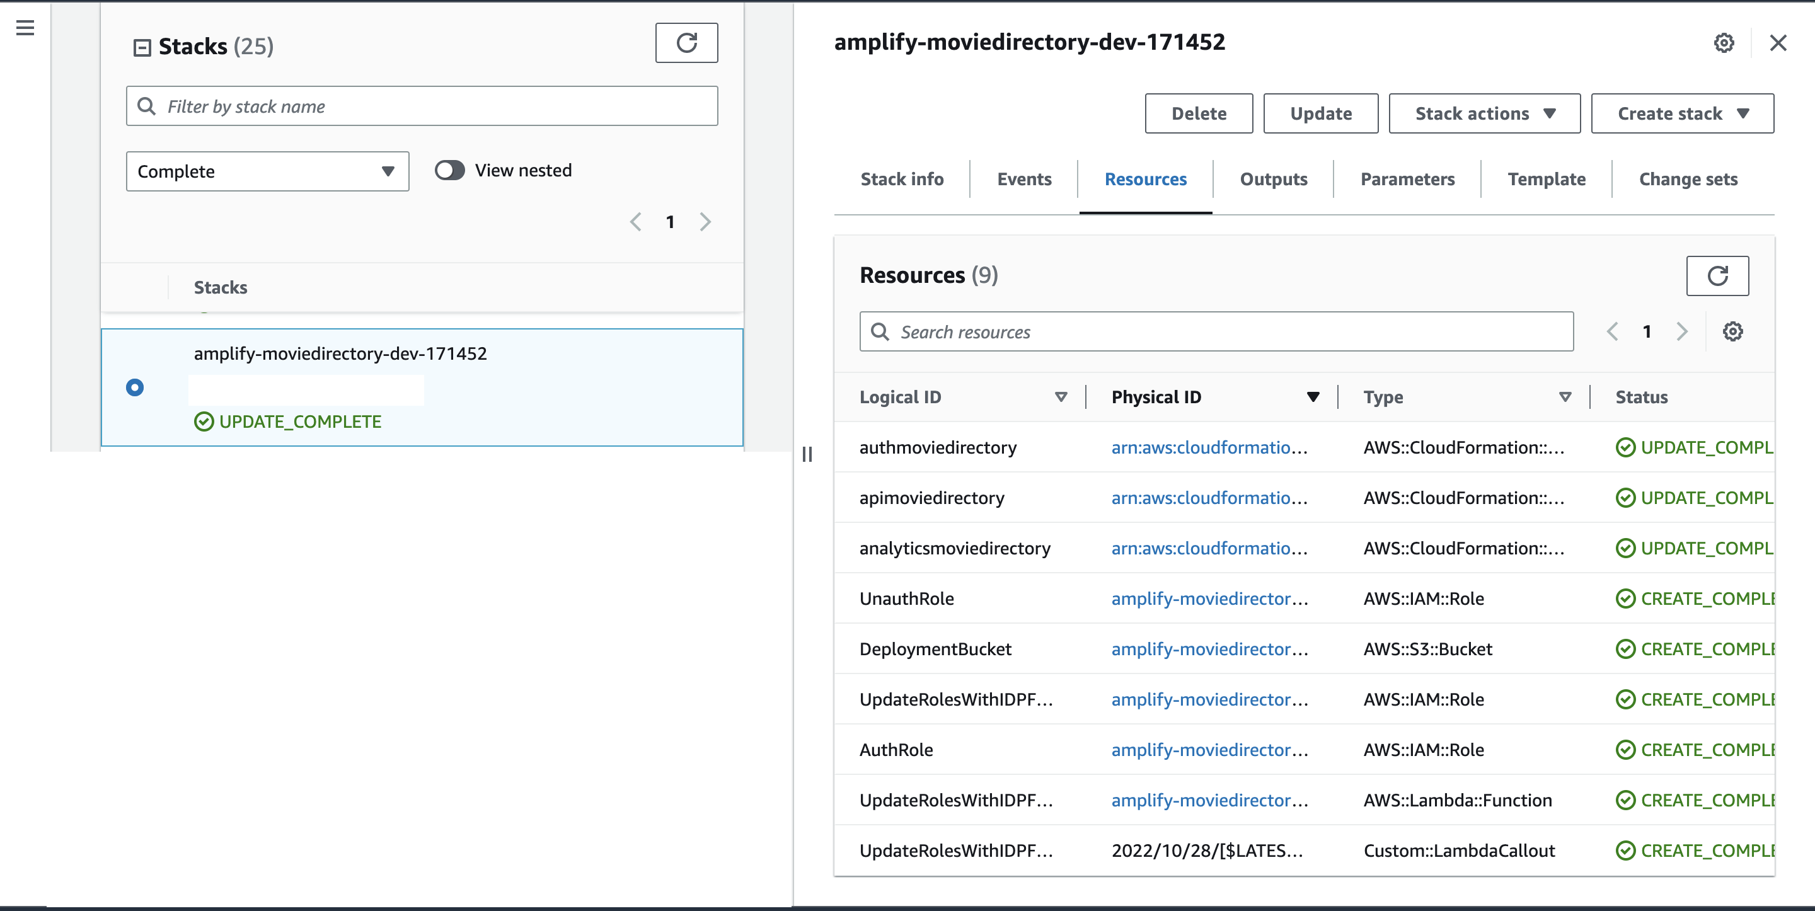Expand the Type column filter dropdown
Viewport: 1815px width, 911px height.
click(x=1566, y=396)
